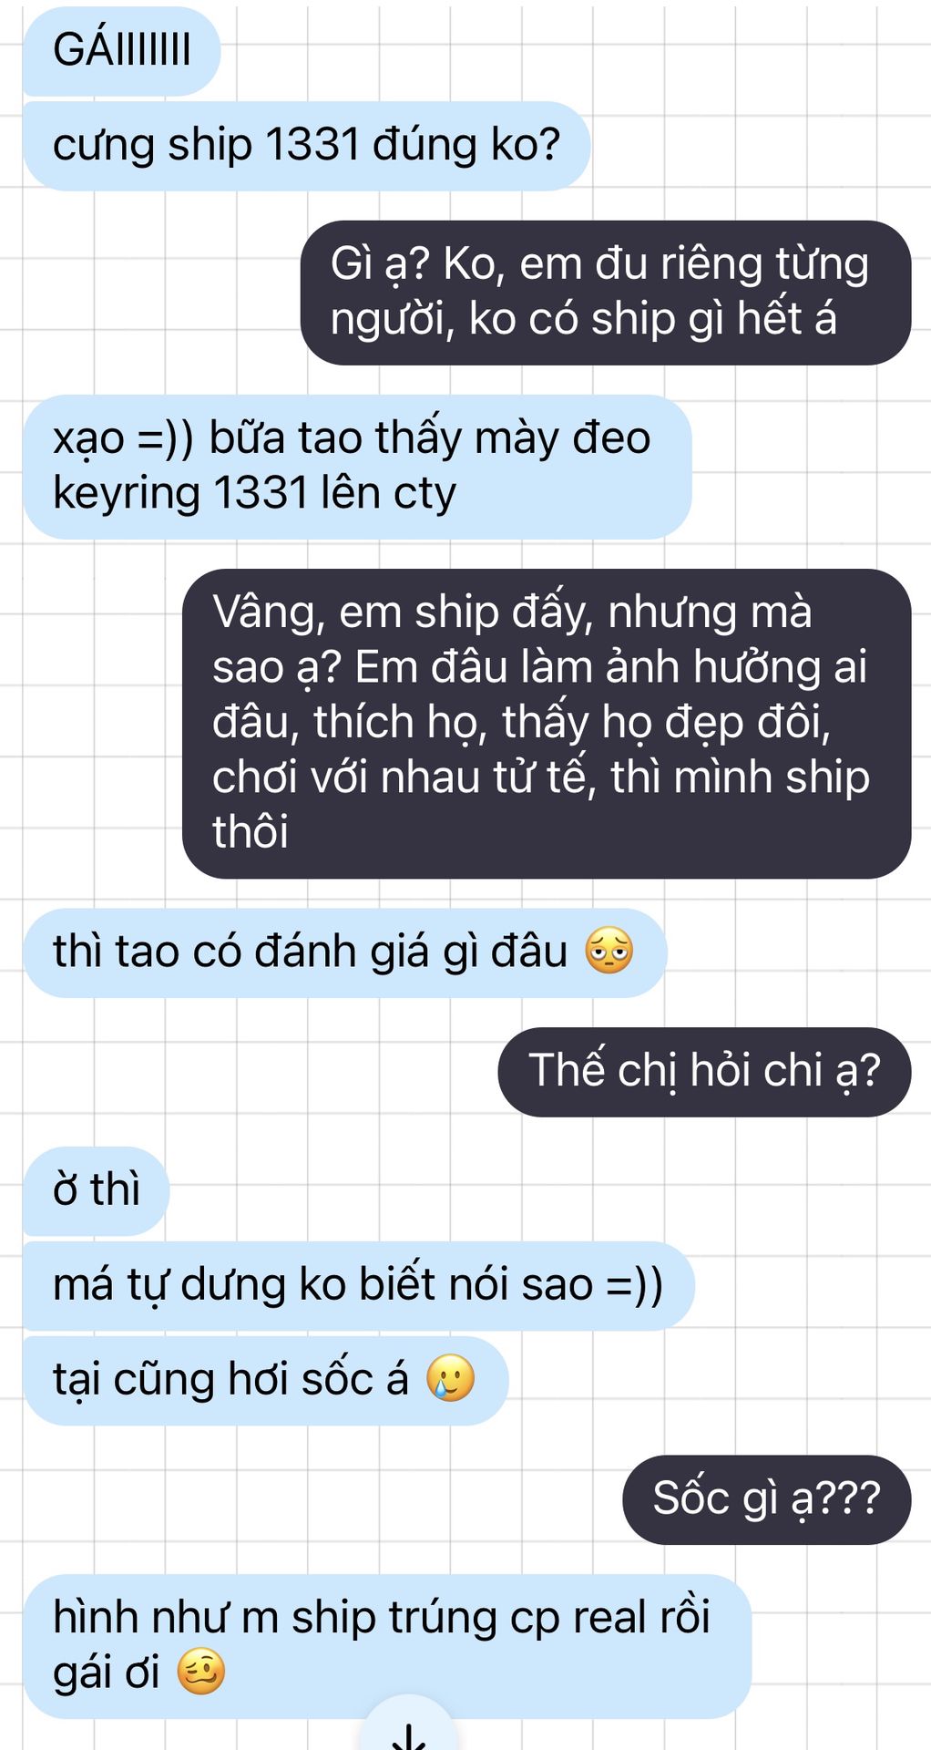931x1750 pixels.
Task: Select the 'GÁIIIIIII' message bubble
Action: tap(121, 50)
